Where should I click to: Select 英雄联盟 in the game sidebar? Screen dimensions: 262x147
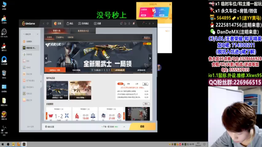(x=30, y=54)
